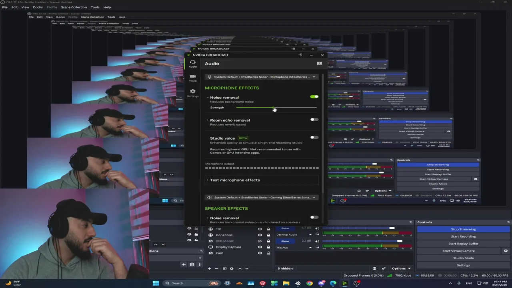Expand the Room echo removal section chevron
The image size is (512, 288).
click(x=208, y=120)
